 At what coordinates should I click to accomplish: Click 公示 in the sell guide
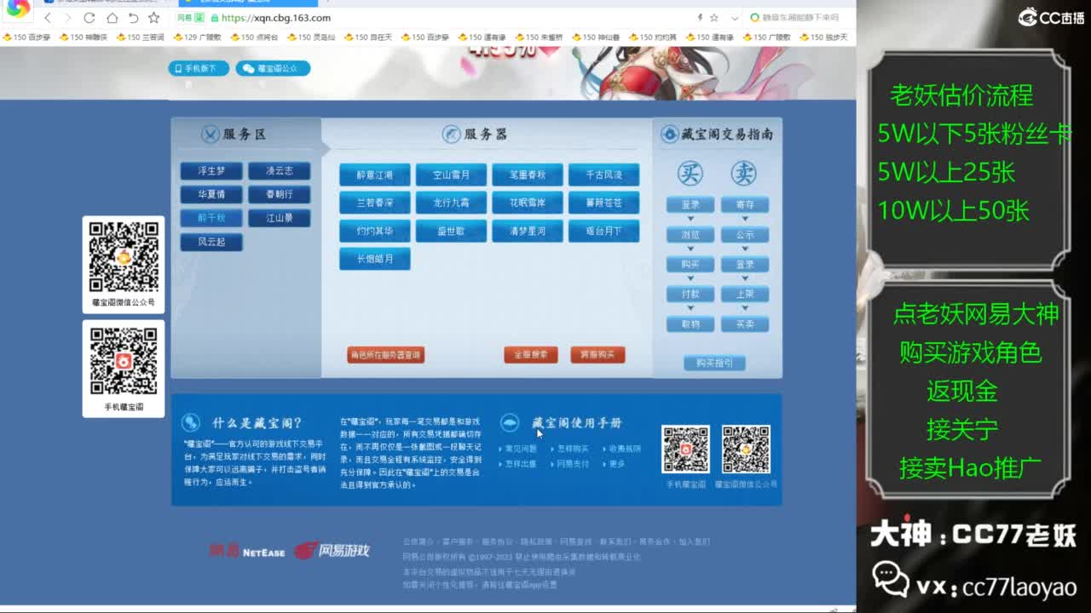[745, 235]
